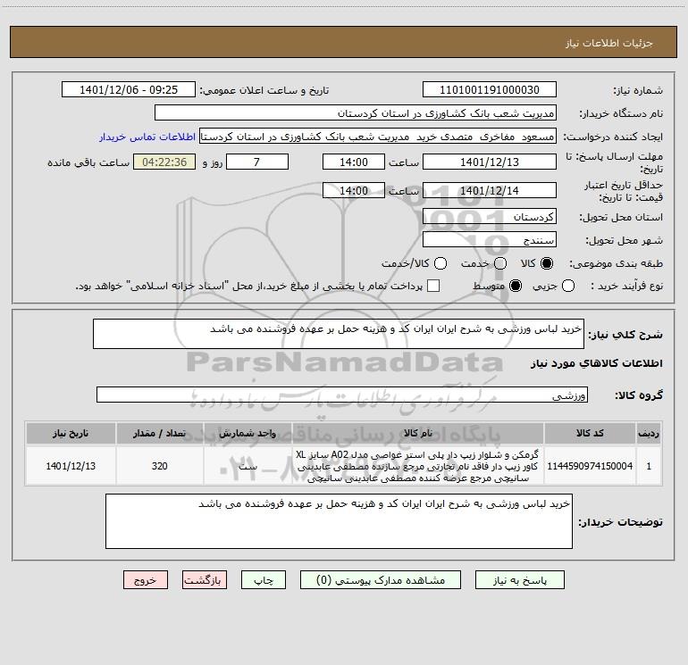Select the خدمت radio button
Viewport: 688px width, 665px height.
pos(500,263)
